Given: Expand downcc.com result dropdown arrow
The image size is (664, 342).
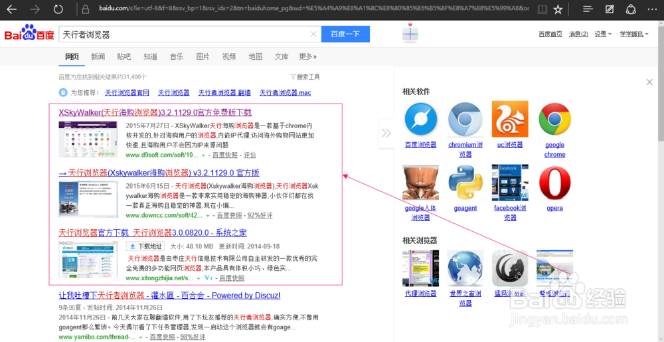Looking at the screenshot, I should click(x=207, y=216).
